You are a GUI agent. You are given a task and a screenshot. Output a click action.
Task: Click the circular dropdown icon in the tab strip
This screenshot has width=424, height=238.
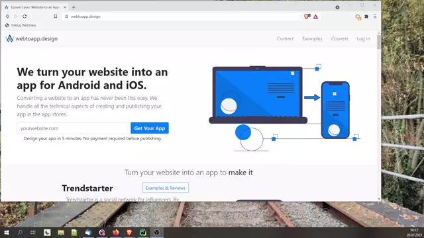[337, 7]
